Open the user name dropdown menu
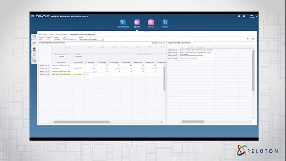This screenshot has height=161, width=286. pyautogui.click(x=253, y=17)
